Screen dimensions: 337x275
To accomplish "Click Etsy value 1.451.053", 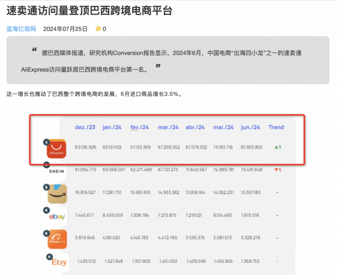I will click(168, 261).
